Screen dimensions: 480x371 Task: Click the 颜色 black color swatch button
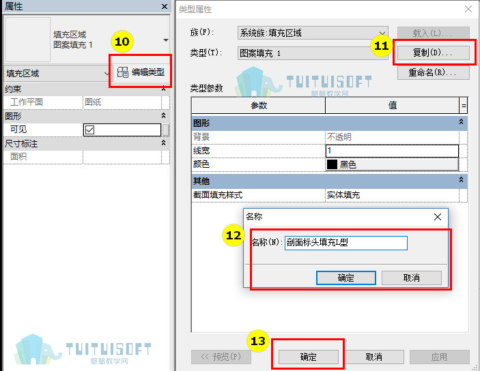click(392, 164)
